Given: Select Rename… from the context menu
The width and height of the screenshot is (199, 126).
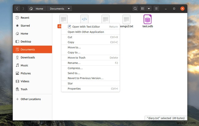Looking at the screenshot, I should [x=74, y=63].
